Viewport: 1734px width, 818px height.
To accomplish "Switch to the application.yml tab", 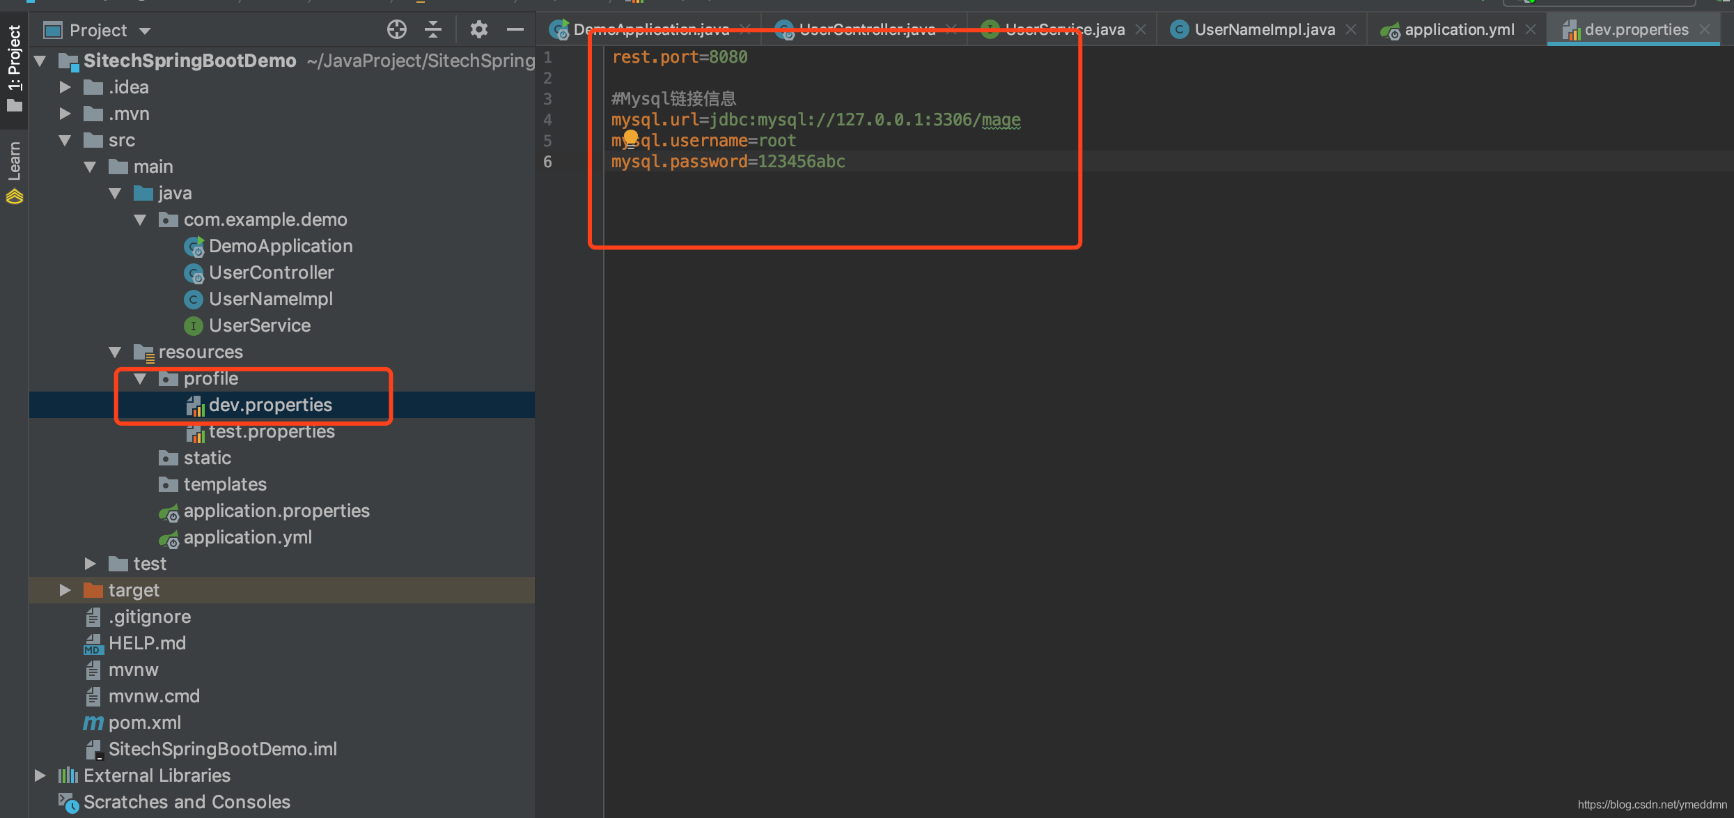I will pos(1458,29).
